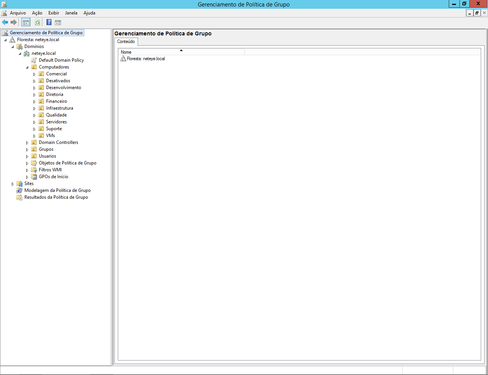This screenshot has height=375, width=488.
Task: Open Help via the question mark icon
Action: (x=49, y=22)
